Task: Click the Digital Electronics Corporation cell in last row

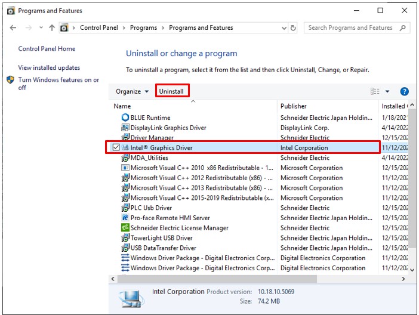Action: [323, 268]
